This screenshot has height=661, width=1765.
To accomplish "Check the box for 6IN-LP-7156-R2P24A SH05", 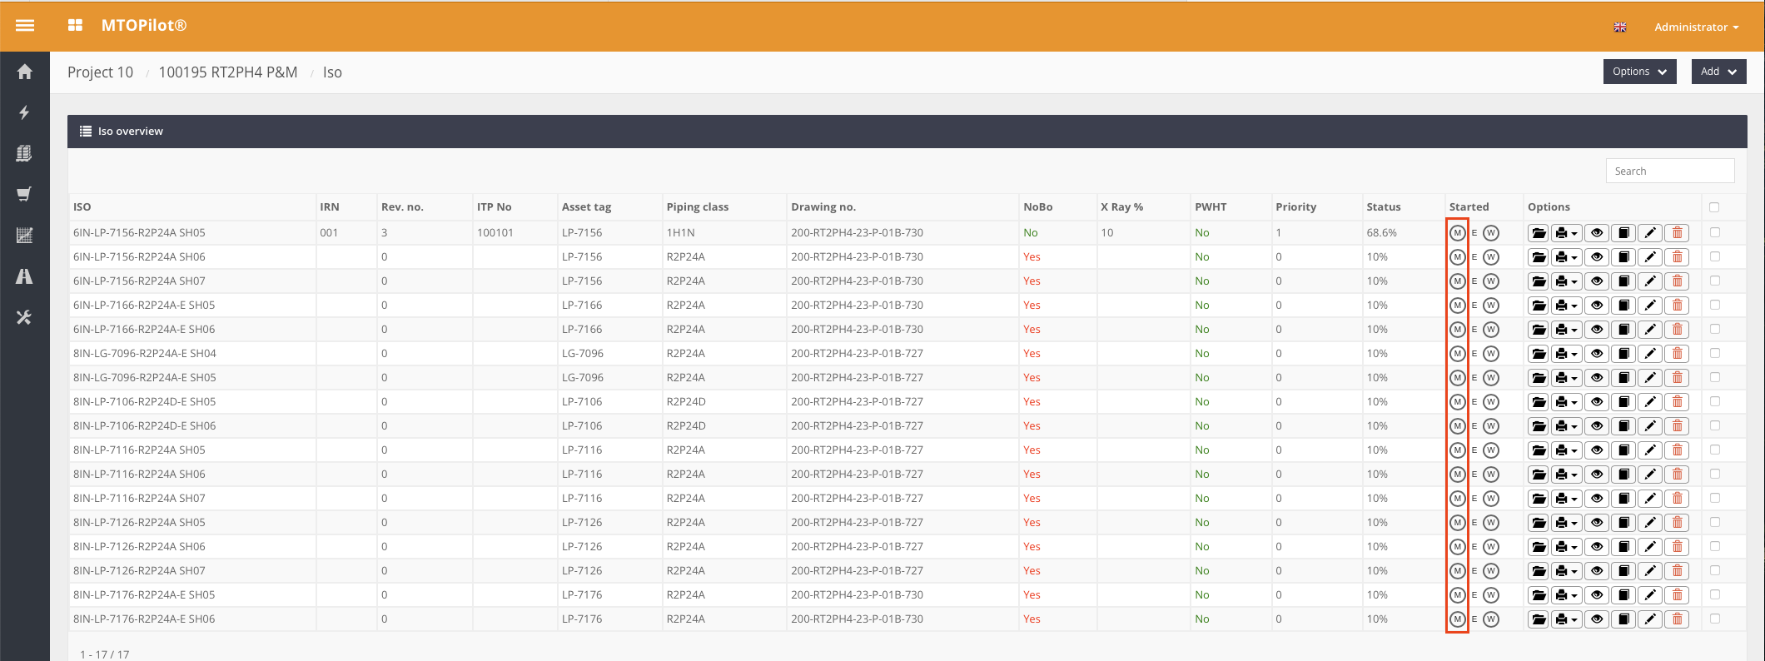I will point(1715,233).
